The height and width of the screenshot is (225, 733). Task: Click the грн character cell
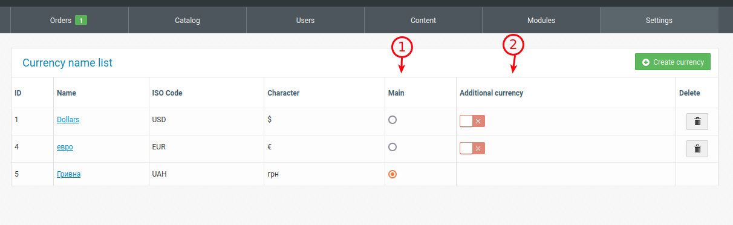(x=324, y=174)
